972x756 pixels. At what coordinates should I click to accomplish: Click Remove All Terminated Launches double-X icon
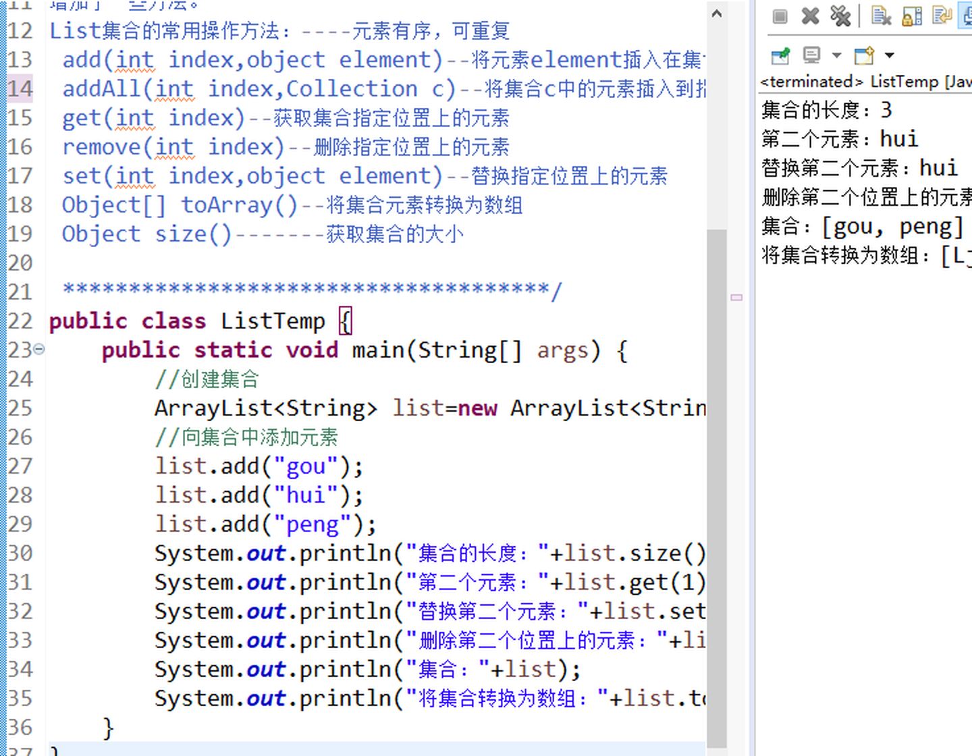pos(840,16)
